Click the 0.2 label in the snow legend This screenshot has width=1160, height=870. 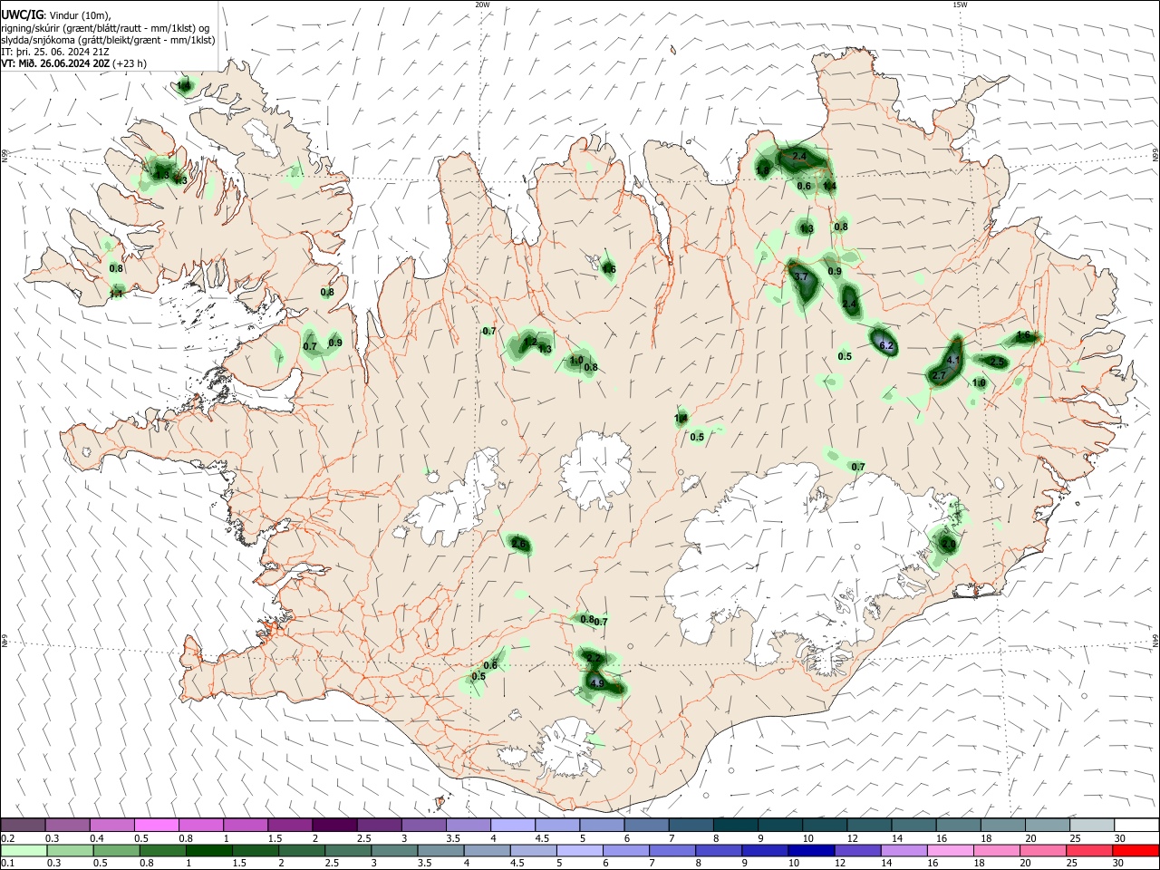click(x=7, y=838)
